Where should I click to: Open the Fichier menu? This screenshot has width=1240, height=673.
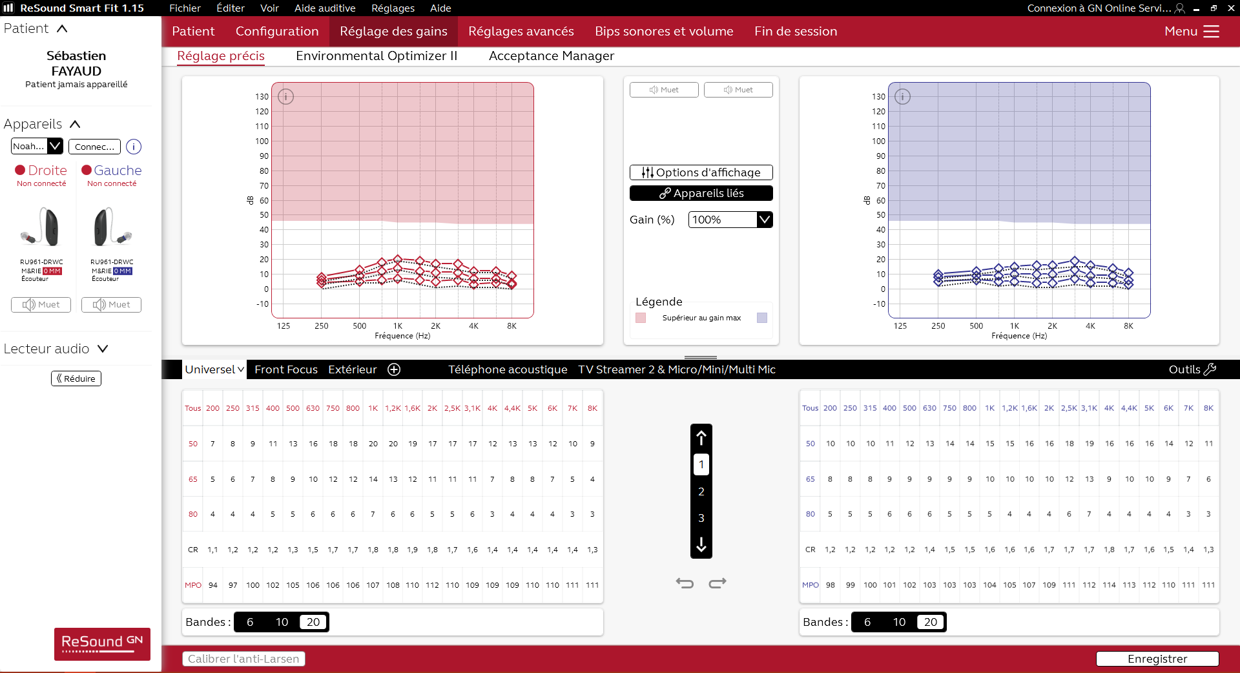click(185, 8)
